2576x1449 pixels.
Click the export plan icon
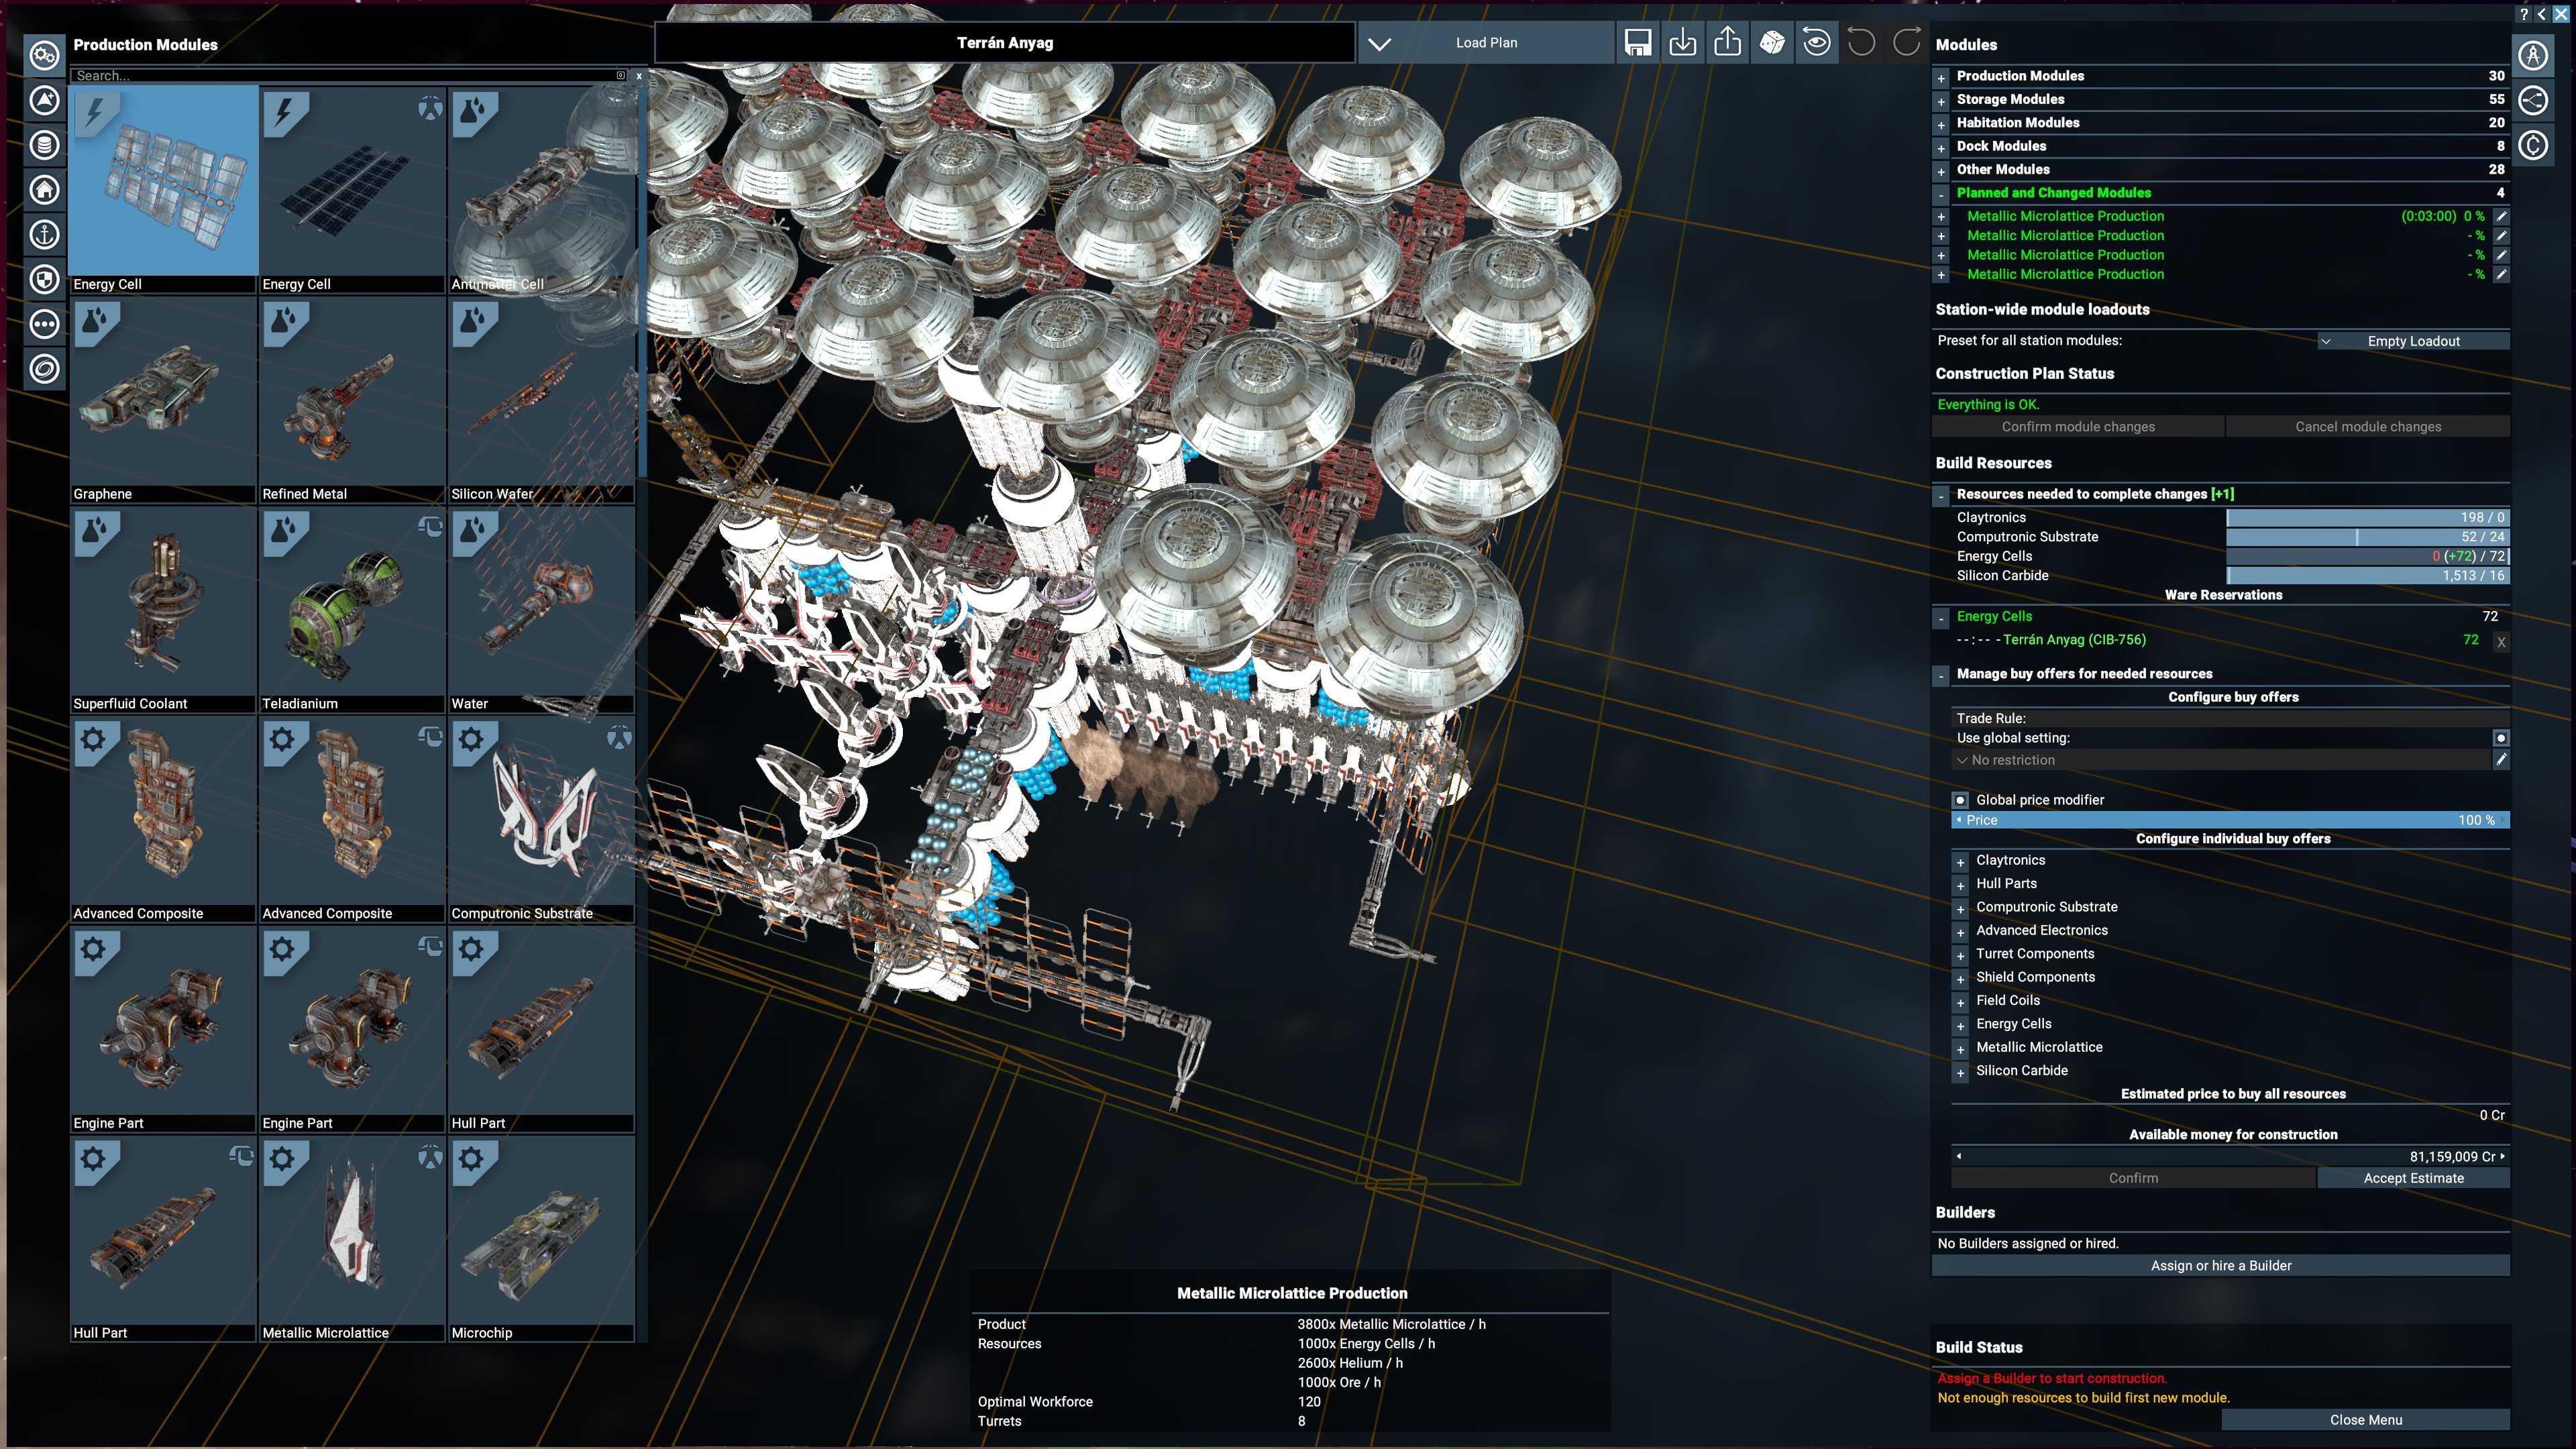1727,43
